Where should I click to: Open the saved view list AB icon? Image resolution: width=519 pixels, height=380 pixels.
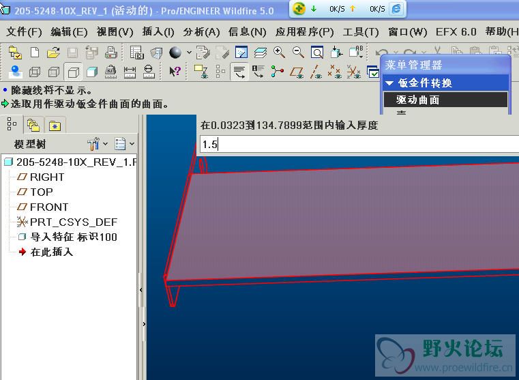point(356,53)
